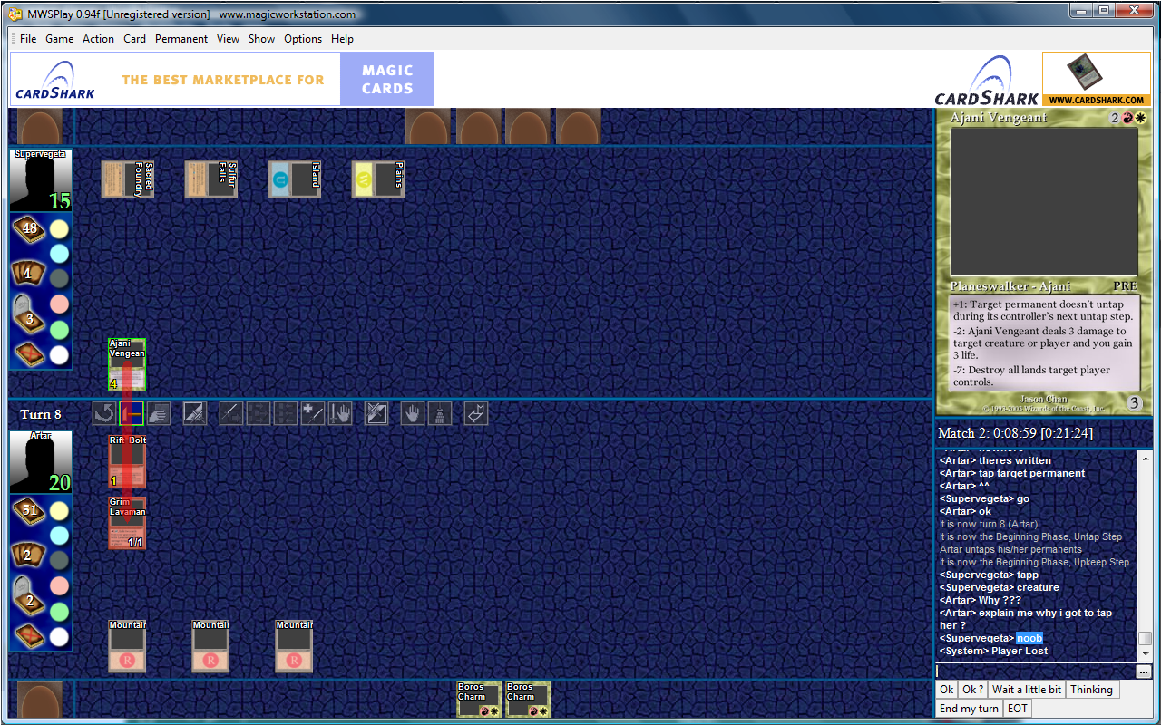Select the first Mountain land
Viewport: 1161px width, 725px height.
click(127, 646)
